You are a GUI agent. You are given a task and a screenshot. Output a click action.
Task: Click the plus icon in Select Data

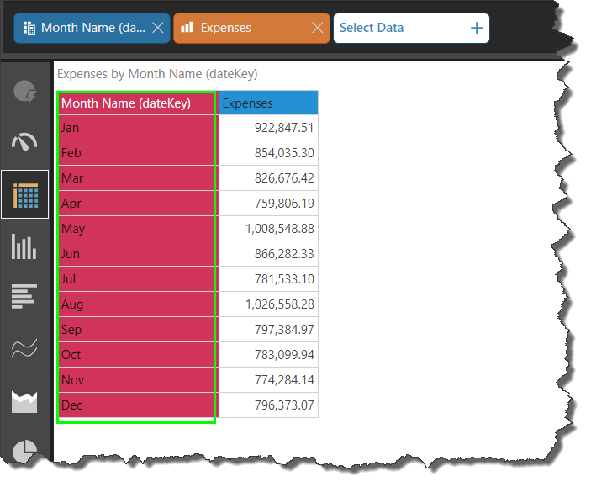(477, 28)
